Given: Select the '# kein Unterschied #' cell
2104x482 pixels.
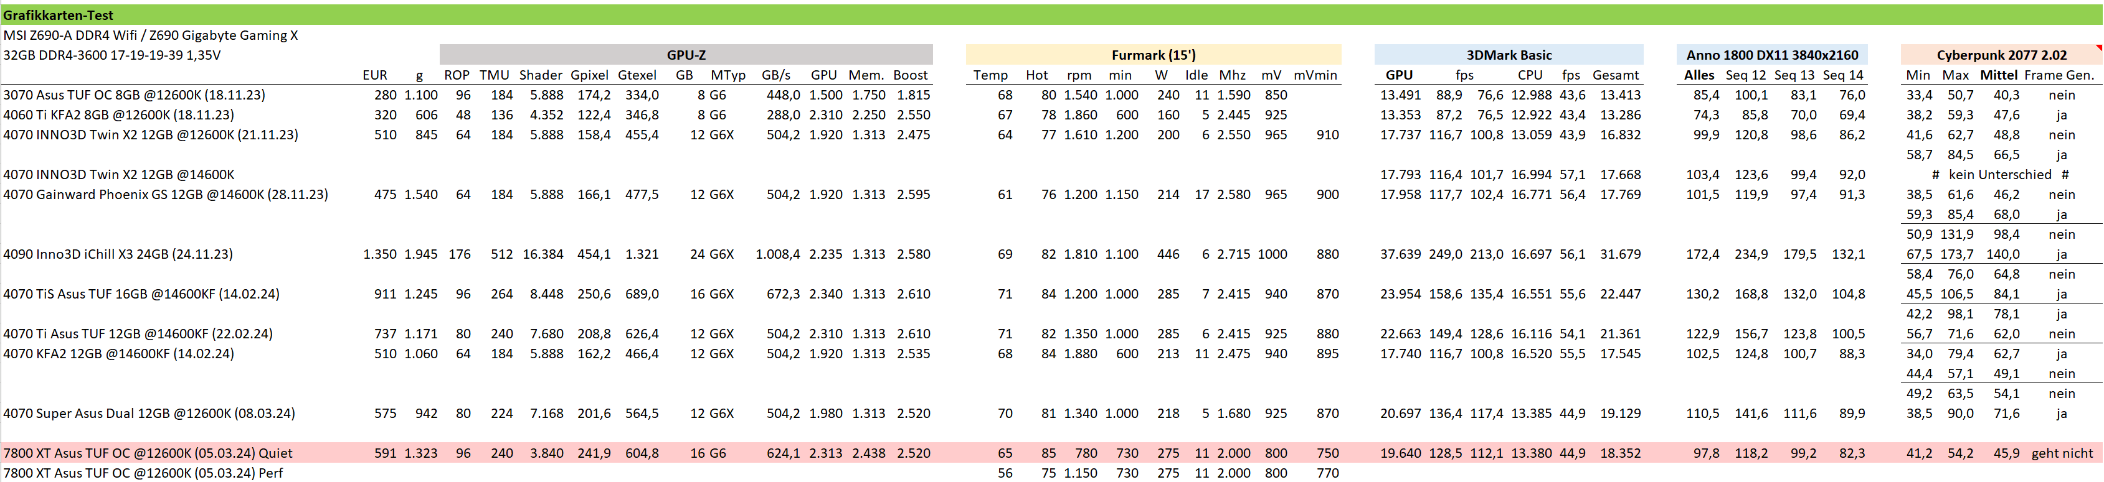Looking at the screenshot, I should (x=1999, y=175).
